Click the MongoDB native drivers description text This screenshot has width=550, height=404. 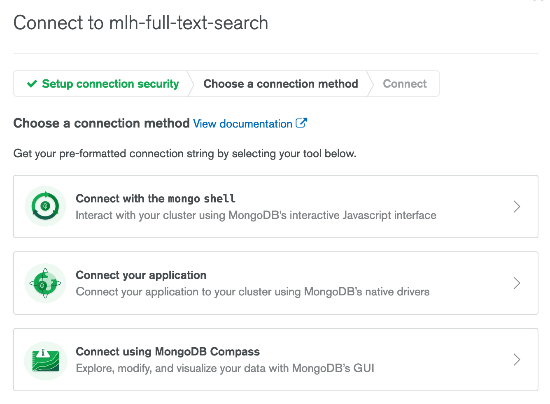click(x=252, y=292)
